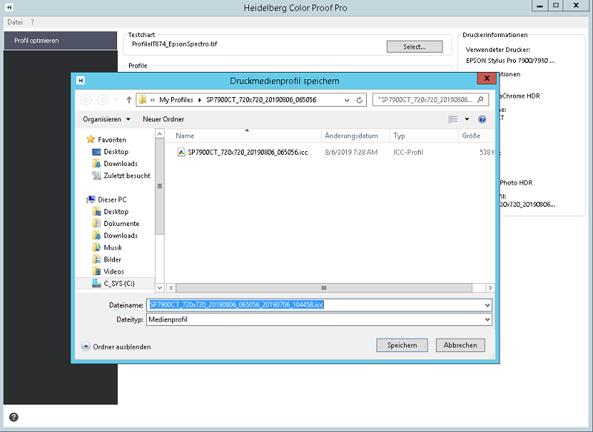Click the Select... testchart button

click(x=414, y=47)
